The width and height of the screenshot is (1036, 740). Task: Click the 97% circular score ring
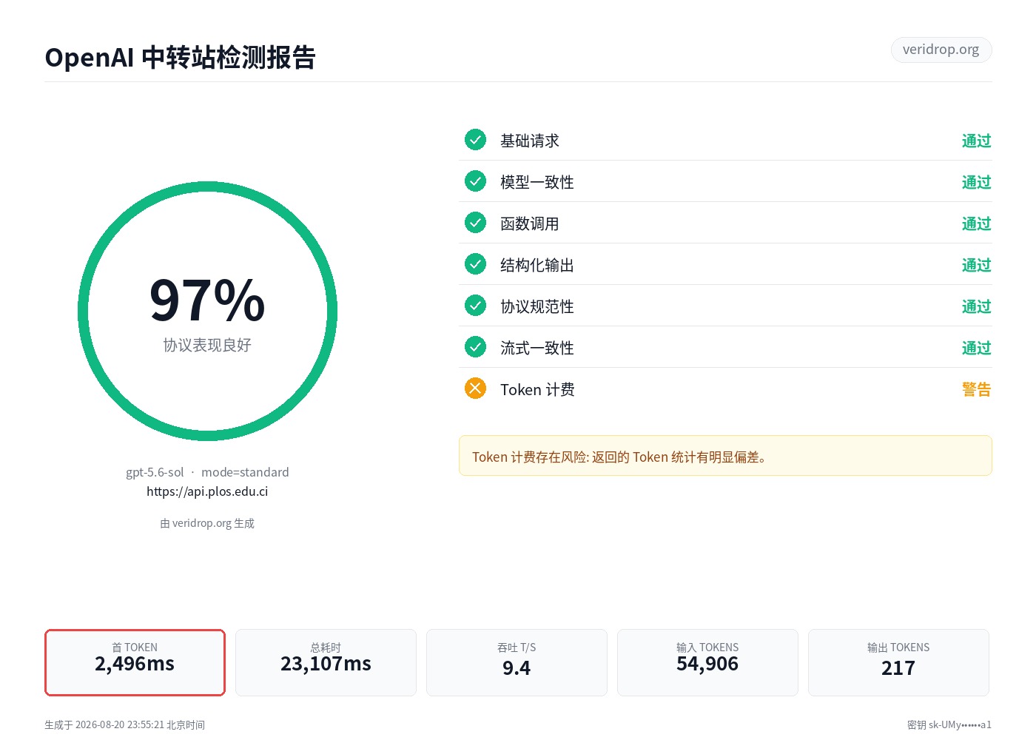pos(207,312)
